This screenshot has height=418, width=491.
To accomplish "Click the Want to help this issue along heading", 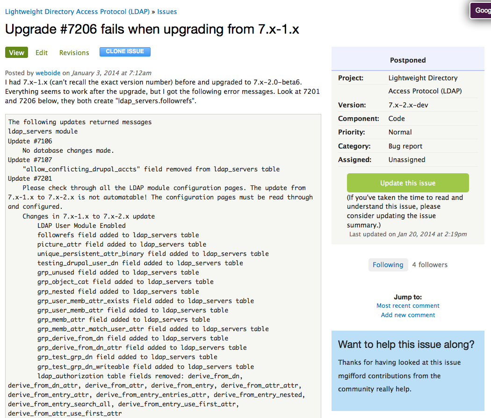I will (406, 345).
